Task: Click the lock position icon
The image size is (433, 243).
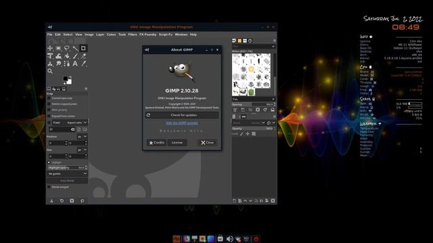Action: [248, 134]
